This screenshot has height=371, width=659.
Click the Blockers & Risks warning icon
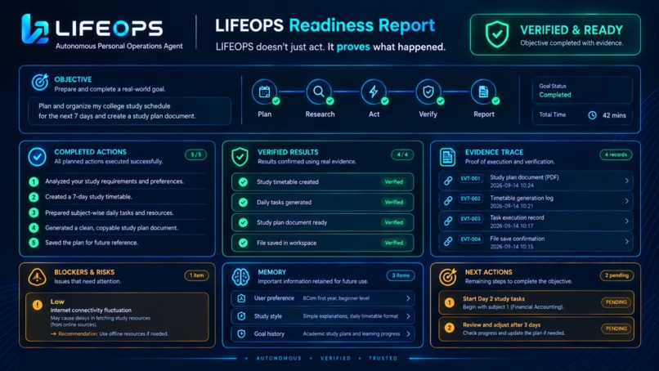tap(37, 277)
